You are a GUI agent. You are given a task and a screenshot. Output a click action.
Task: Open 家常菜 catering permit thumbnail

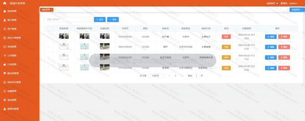(84, 67)
